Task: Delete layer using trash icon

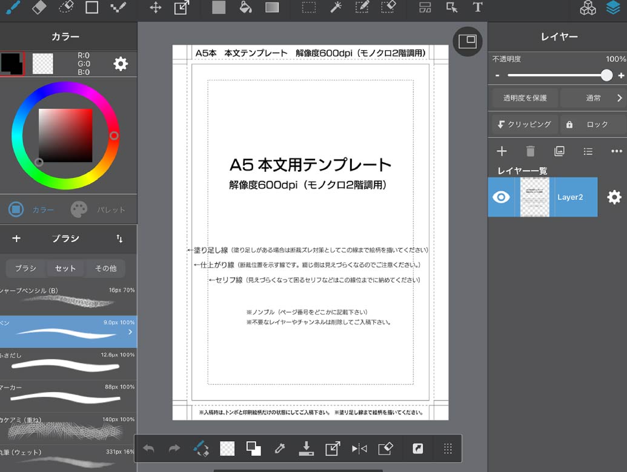Action: [x=531, y=151]
